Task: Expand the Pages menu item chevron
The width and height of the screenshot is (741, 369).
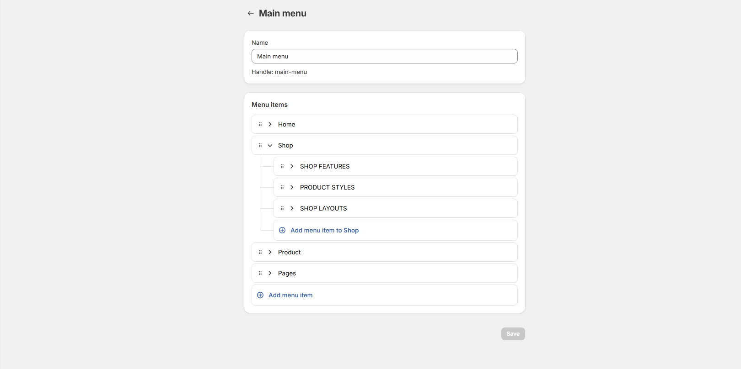Action: [270, 273]
